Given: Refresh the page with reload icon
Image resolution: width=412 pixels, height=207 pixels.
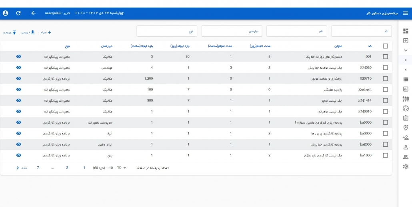Looking at the screenshot, I should [x=18, y=13].
